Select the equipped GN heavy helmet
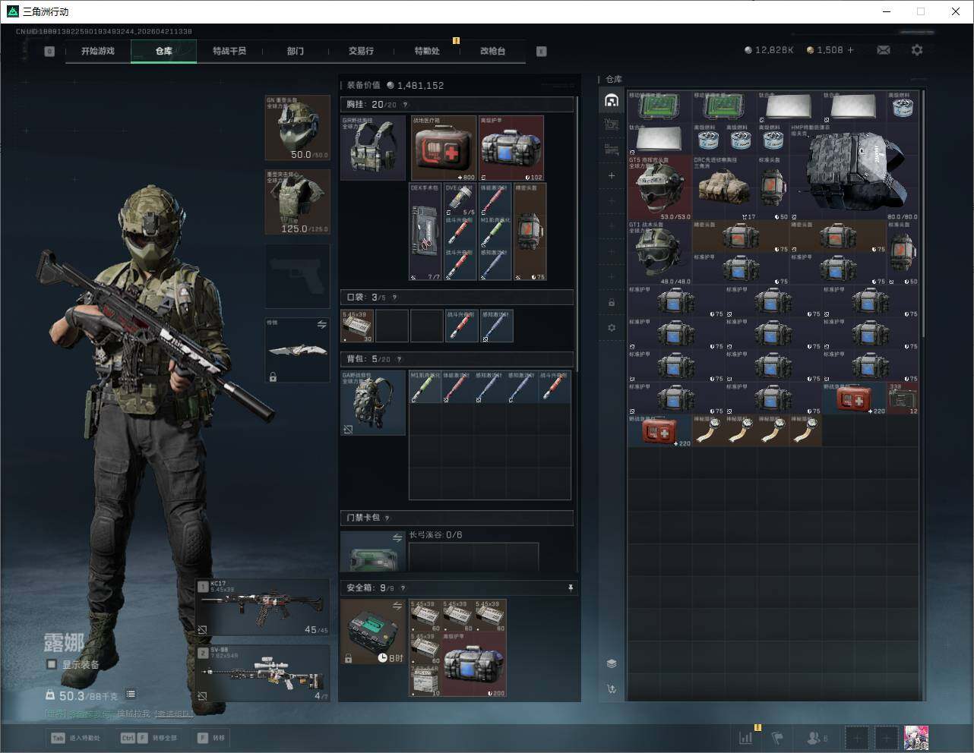Screen dimensions: 974x753 tap(298, 128)
